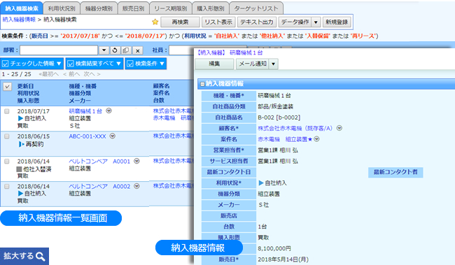This screenshot has width=455, height=265.
Task: Click the メール通知 button
Action: [253, 64]
